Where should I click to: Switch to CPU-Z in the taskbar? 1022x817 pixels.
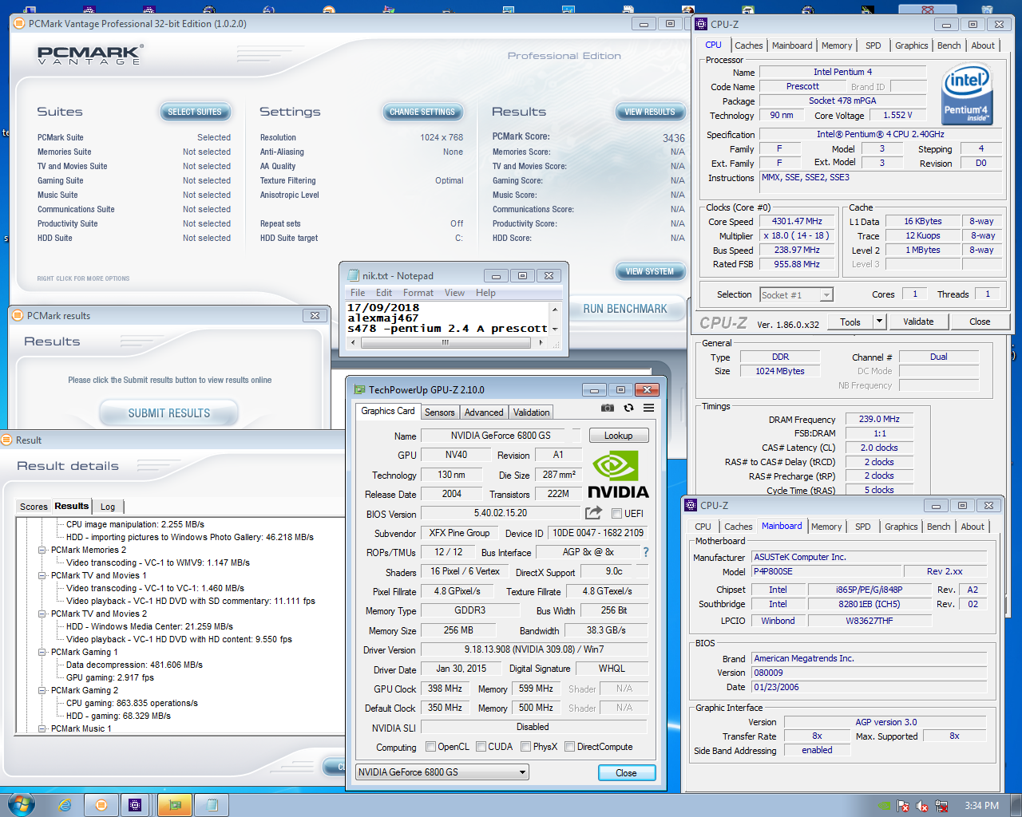click(135, 805)
